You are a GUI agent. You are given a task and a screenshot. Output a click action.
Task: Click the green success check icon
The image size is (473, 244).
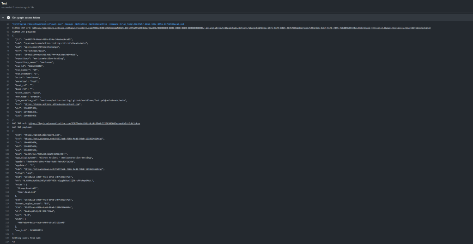click(8, 17)
